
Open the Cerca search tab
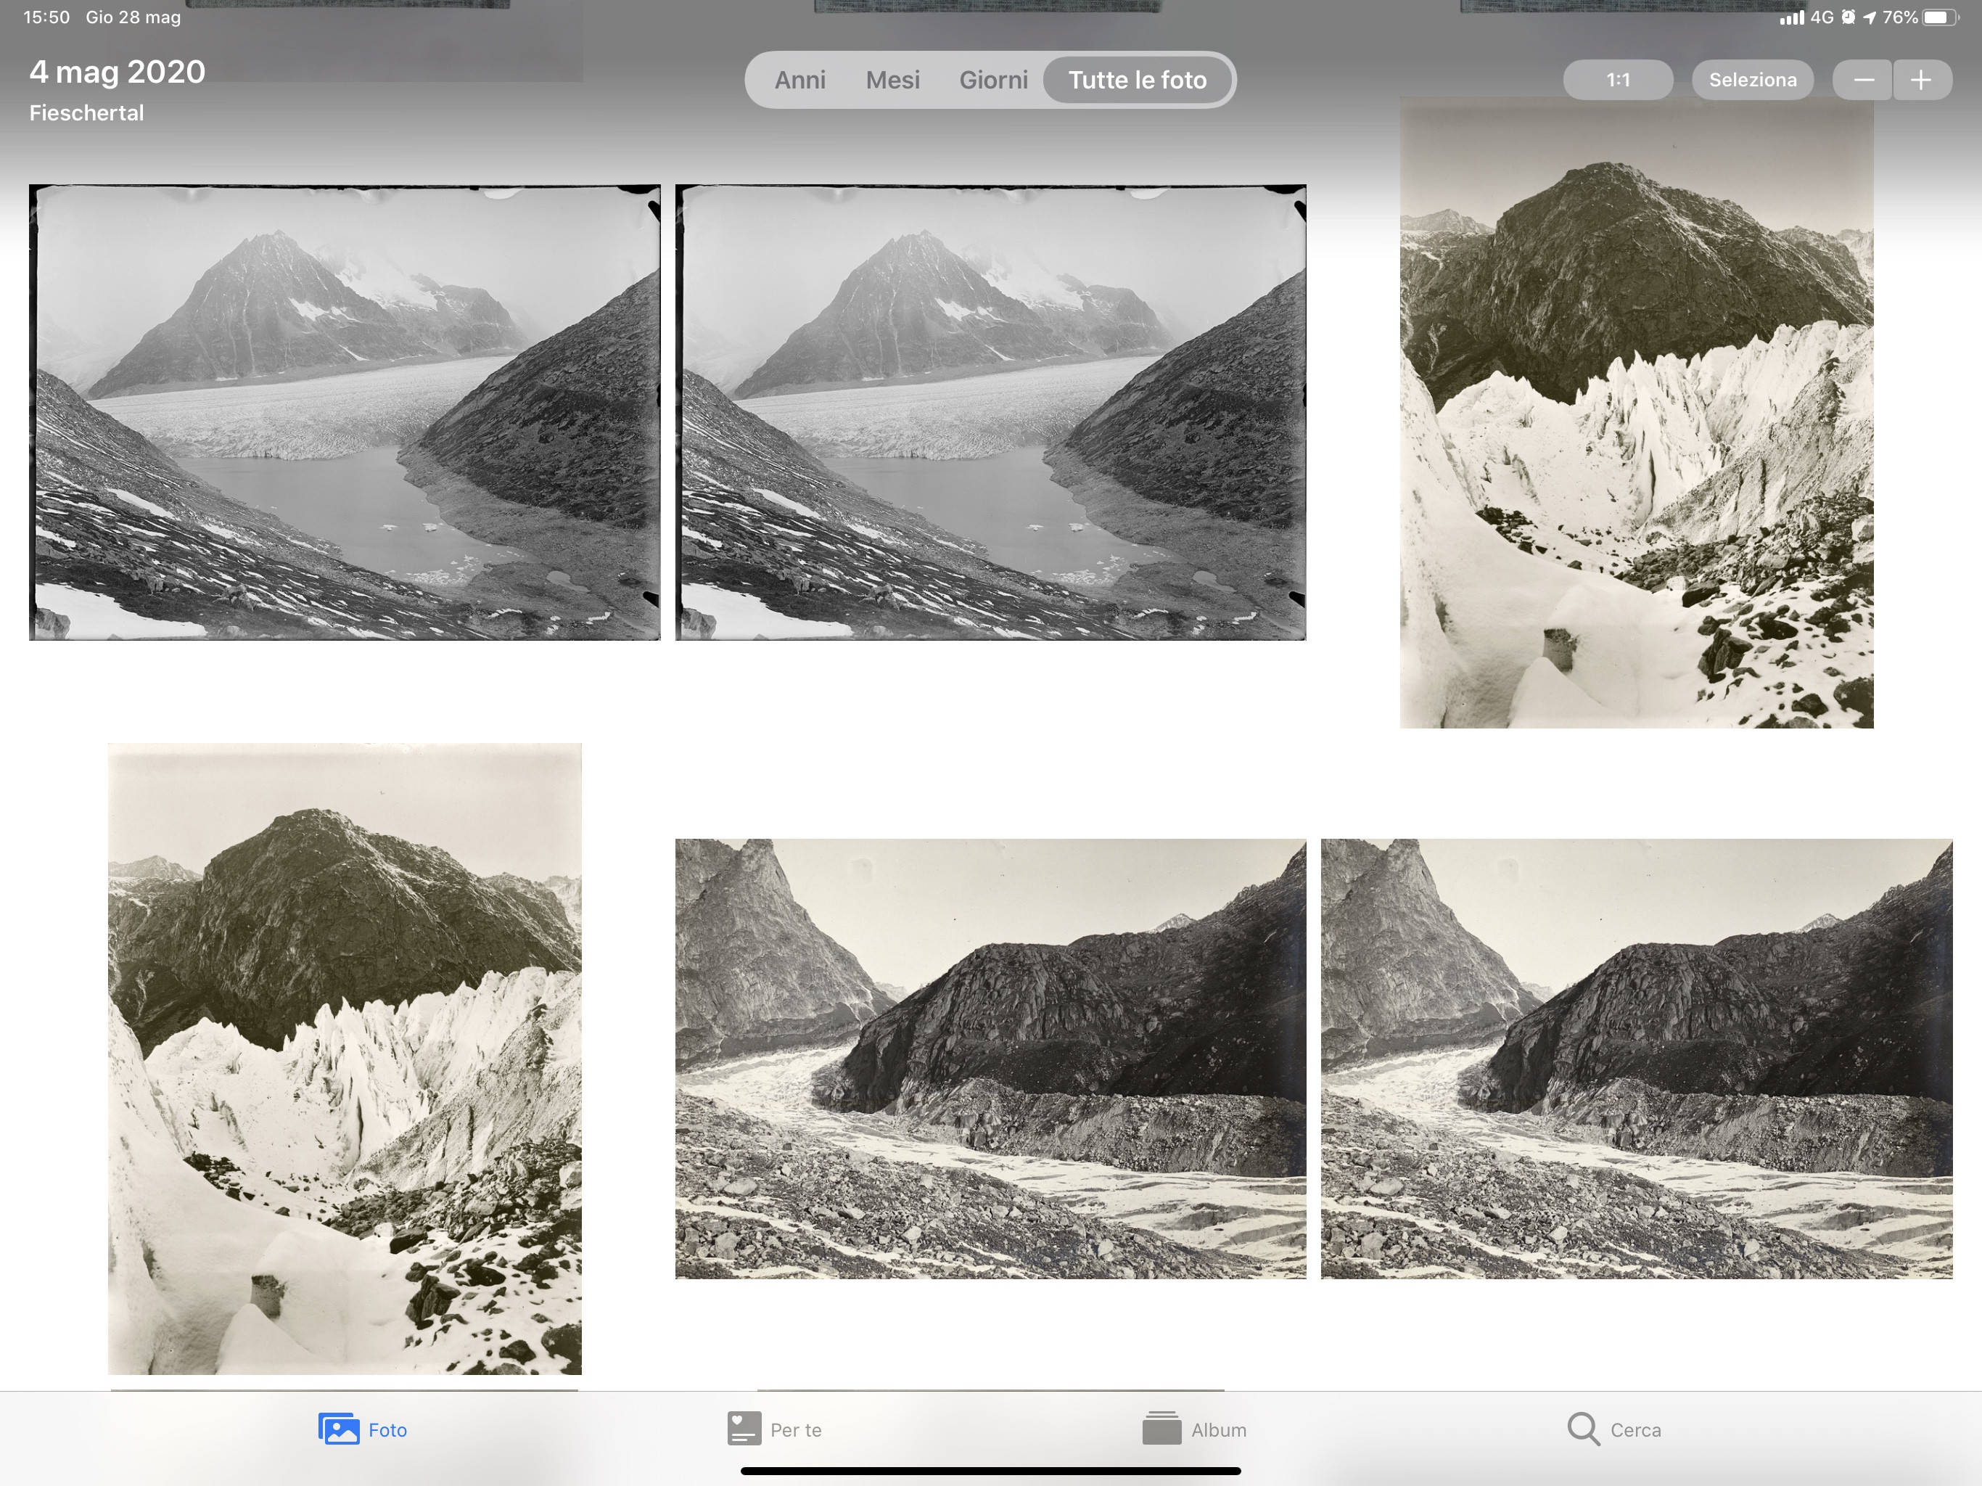[x=1613, y=1429]
